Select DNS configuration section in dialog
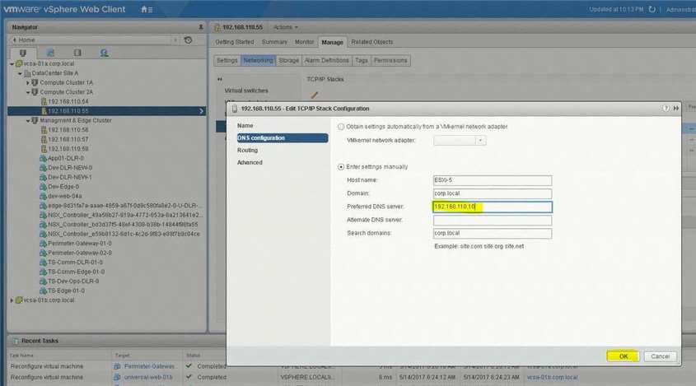 click(x=283, y=138)
